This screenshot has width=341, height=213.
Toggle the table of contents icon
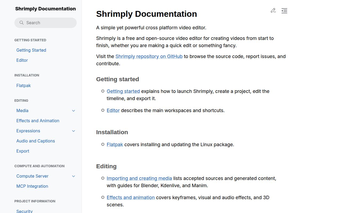coord(284,11)
